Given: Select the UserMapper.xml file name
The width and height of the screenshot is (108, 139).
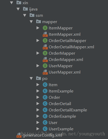Looking at the screenshot, I should [64, 72].
